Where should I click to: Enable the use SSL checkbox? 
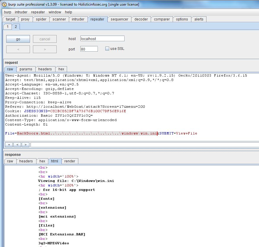tap(107, 49)
